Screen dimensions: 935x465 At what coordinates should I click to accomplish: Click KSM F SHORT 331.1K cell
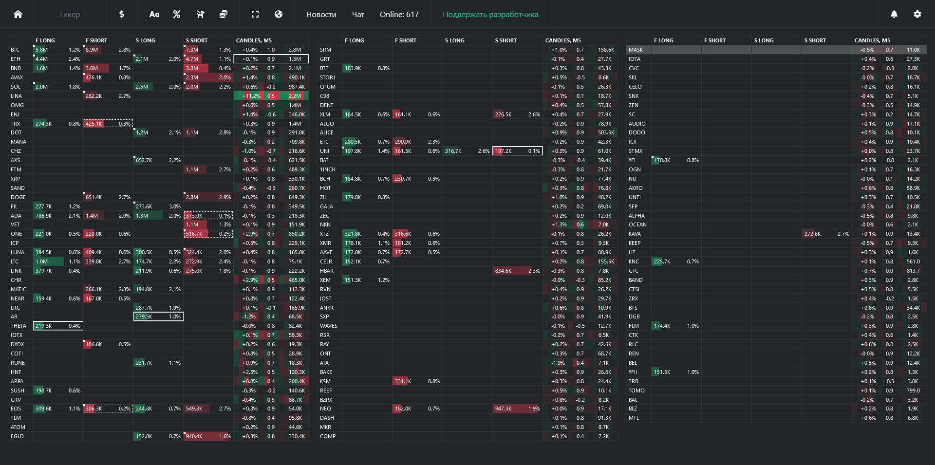[x=417, y=381]
